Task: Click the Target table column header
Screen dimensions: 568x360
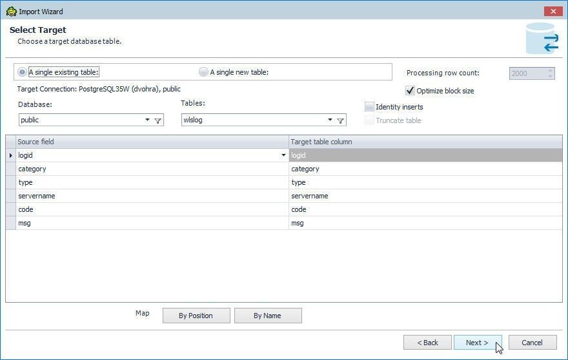Action: pos(425,142)
